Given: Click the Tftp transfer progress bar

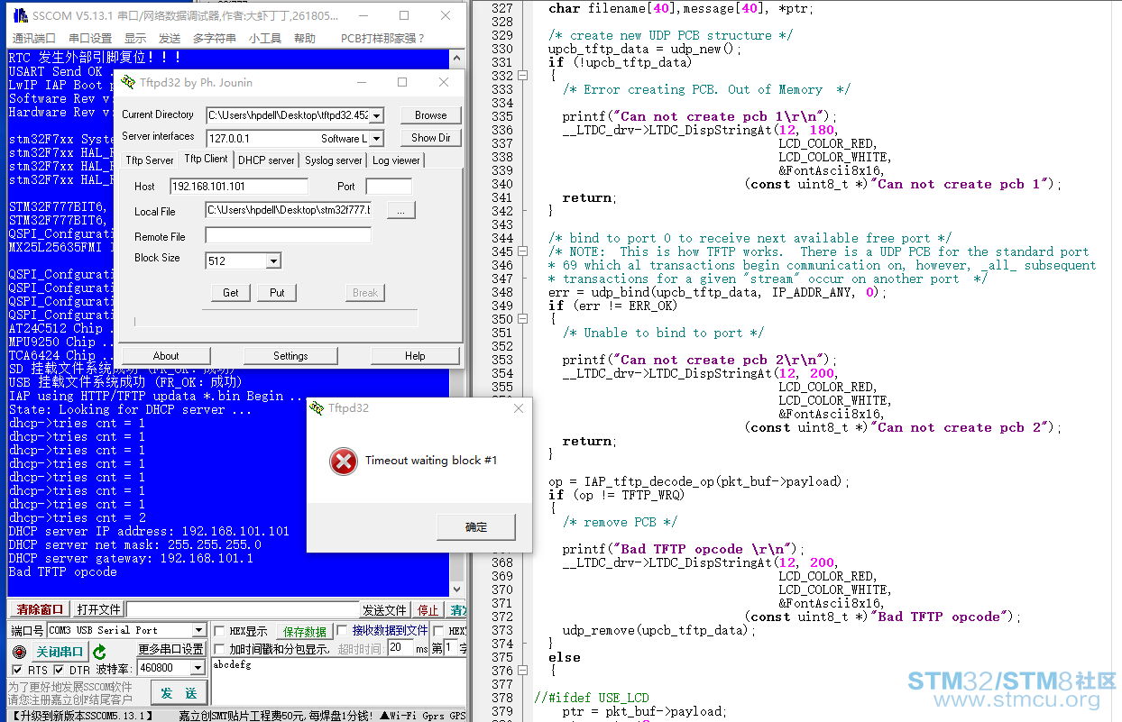Looking at the screenshot, I should [276, 320].
